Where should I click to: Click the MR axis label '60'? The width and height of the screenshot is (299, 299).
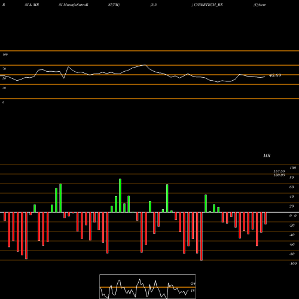coord(292,187)
